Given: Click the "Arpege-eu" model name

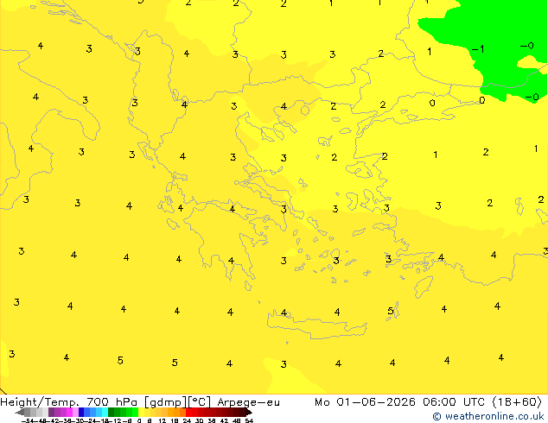Looking at the screenshot, I should (248, 402).
